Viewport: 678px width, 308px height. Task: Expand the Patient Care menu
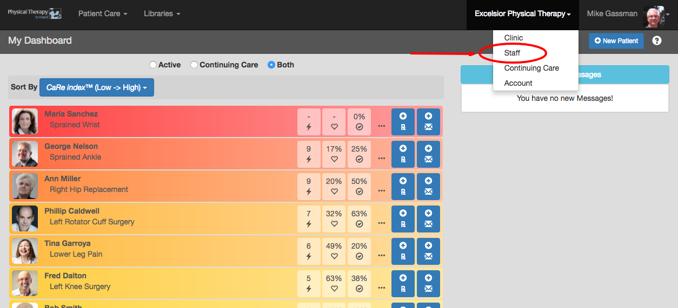coord(103,13)
